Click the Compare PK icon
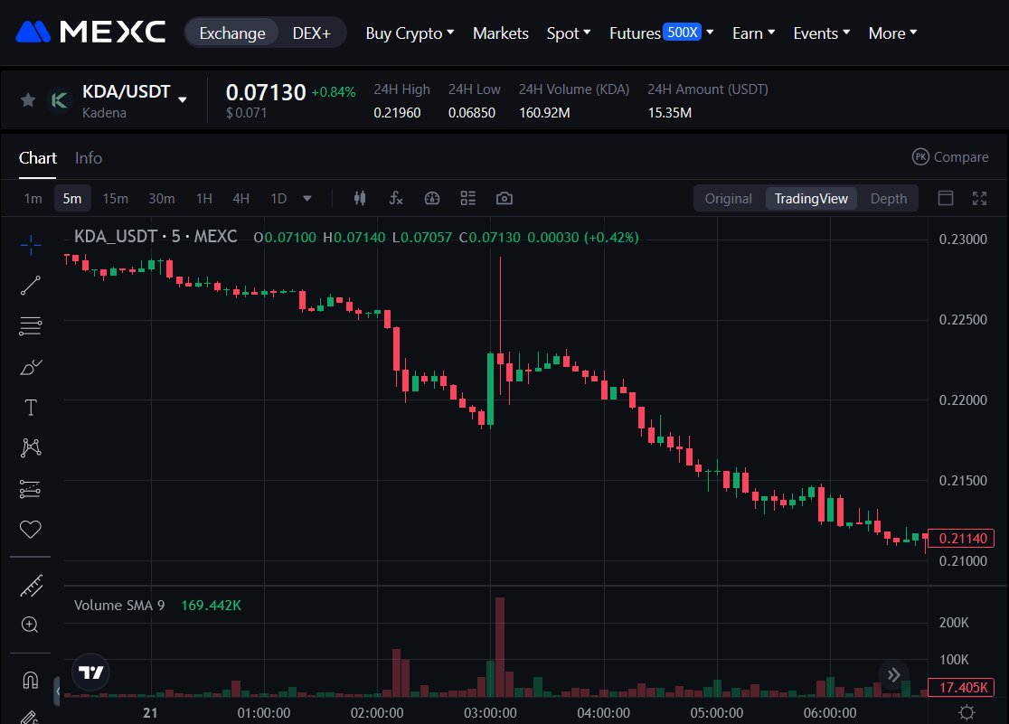This screenshot has width=1009, height=724. pyautogui.click(x=920, y=157)
